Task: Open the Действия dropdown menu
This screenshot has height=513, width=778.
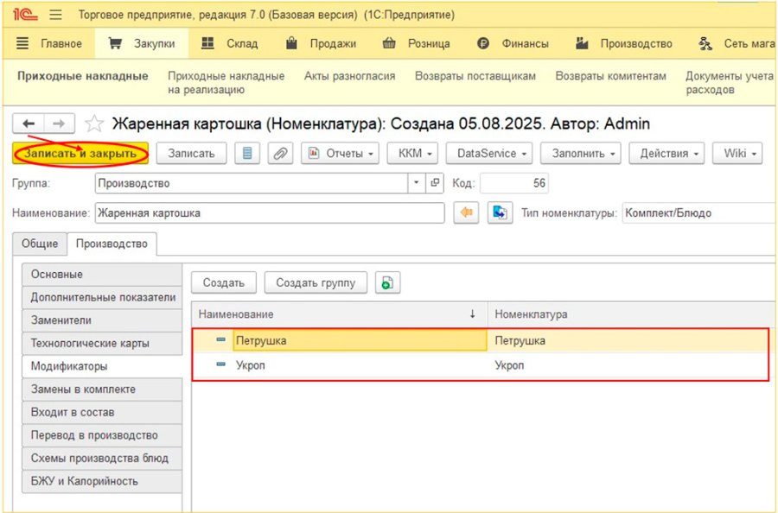Action: 666,154
